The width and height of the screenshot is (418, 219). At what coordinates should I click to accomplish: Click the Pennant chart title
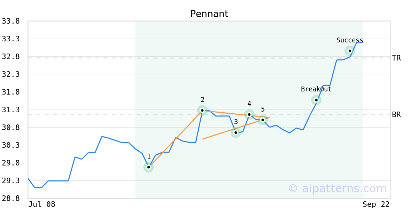point(209,14)
